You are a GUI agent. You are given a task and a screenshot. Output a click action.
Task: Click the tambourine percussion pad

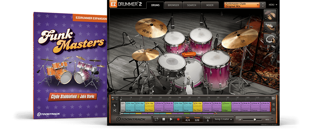[x=270, y=39]
